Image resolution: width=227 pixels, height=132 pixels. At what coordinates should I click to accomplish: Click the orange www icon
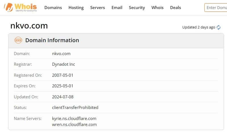[x=18, y=40]
